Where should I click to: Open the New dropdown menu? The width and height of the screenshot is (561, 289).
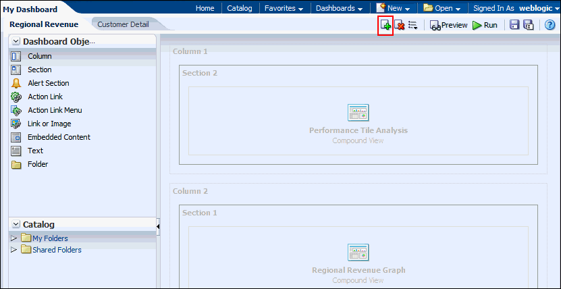(x=393, y=8)
